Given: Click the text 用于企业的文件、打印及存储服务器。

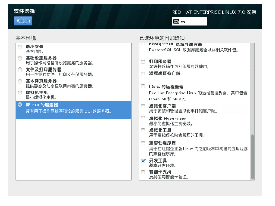Looking at the screenshot, I should coord(60,74).
